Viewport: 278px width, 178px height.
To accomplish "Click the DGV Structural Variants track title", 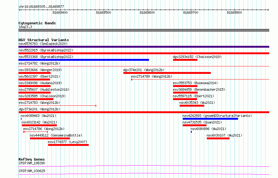I will (x=44, y=40).
